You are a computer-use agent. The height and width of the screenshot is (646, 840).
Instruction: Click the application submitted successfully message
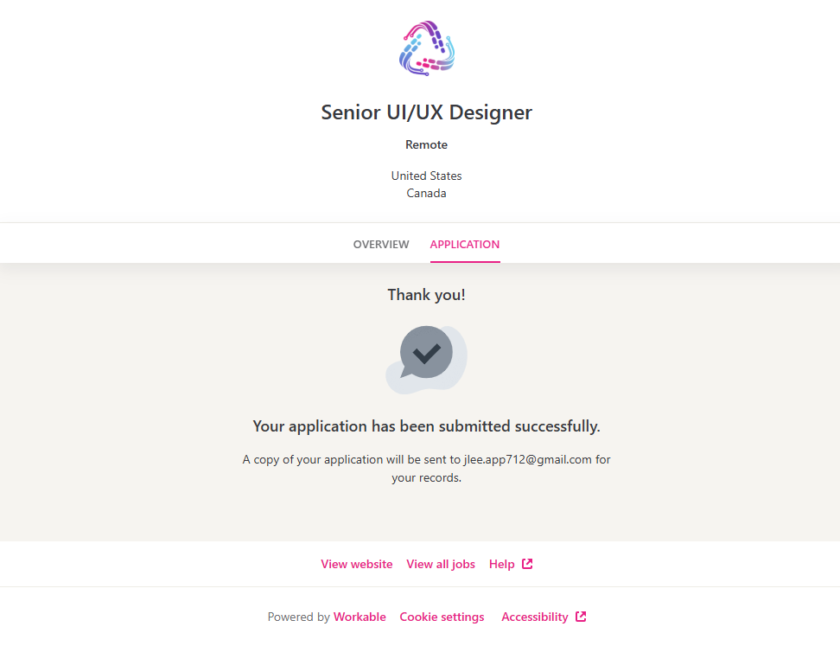click(426, 426)
